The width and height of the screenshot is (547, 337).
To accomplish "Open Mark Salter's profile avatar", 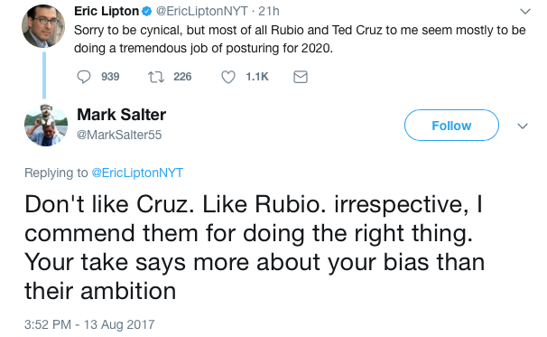I will click(x=46, y=125).
